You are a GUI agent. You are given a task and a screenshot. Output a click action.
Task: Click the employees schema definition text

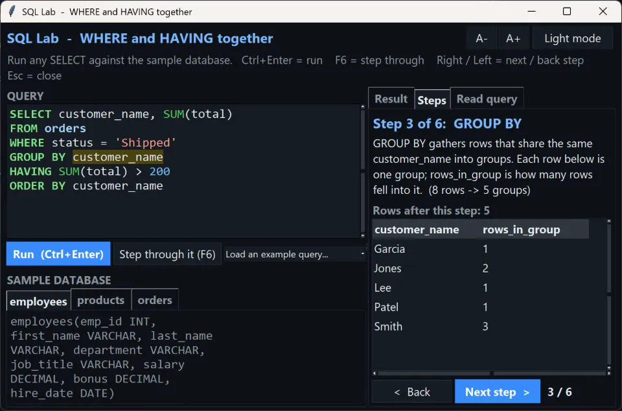(x=111, y=357)
